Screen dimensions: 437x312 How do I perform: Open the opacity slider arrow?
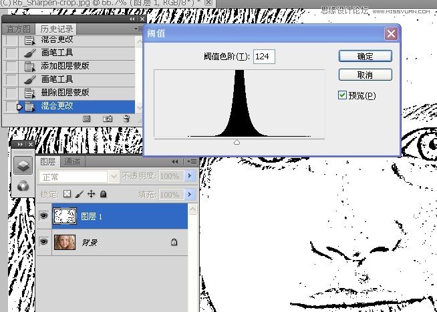[x=190, y=176]
